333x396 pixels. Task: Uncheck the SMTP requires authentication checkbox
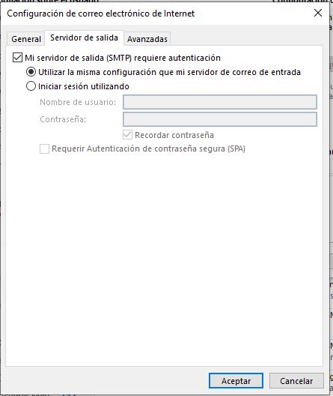point(17,58)
